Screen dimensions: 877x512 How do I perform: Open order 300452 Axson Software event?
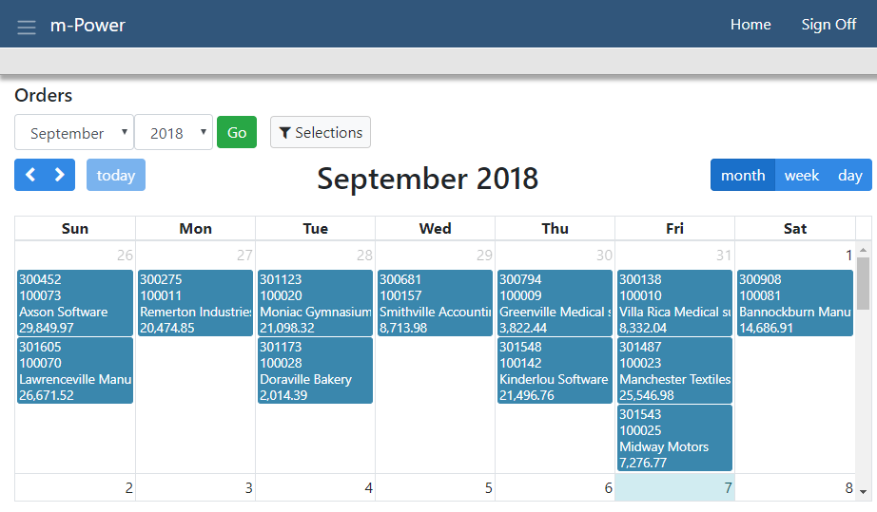75,303
